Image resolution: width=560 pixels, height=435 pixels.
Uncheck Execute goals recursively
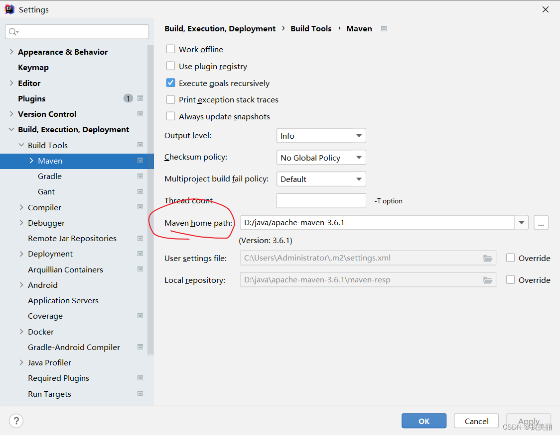point(171,83)
